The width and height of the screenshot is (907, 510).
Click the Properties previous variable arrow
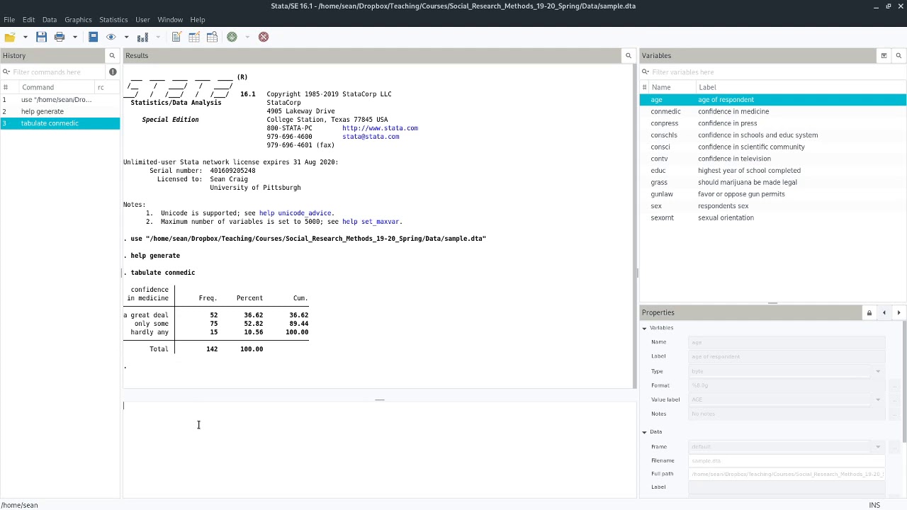point(884,312)
